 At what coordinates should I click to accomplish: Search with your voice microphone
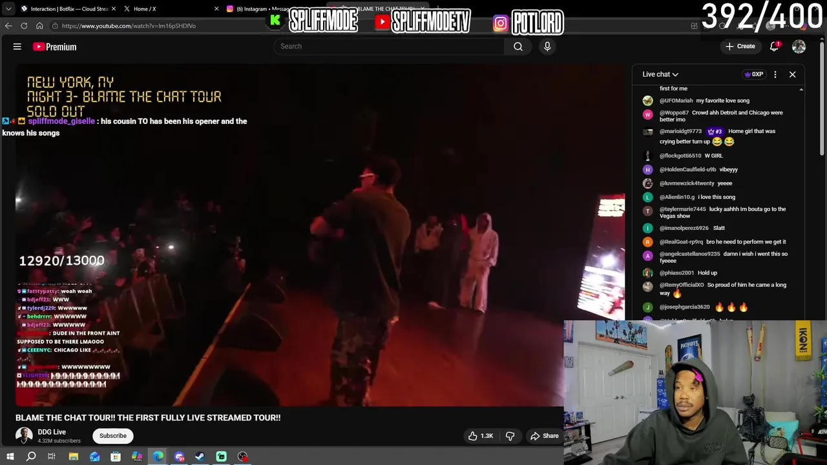(547, 46)
